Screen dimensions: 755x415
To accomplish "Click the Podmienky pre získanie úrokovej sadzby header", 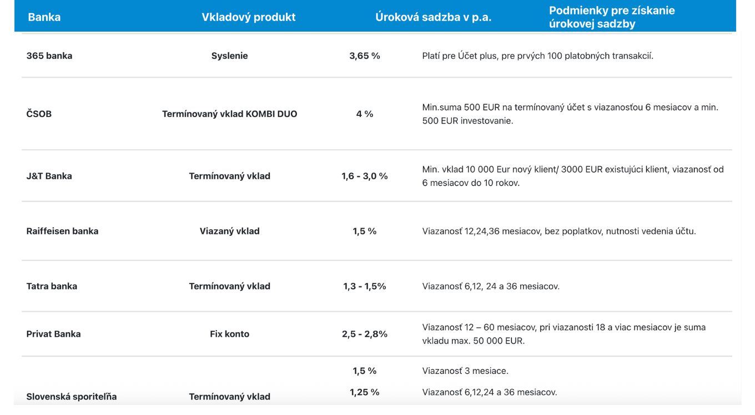I will pyautogui.click(x=611, y=17).
